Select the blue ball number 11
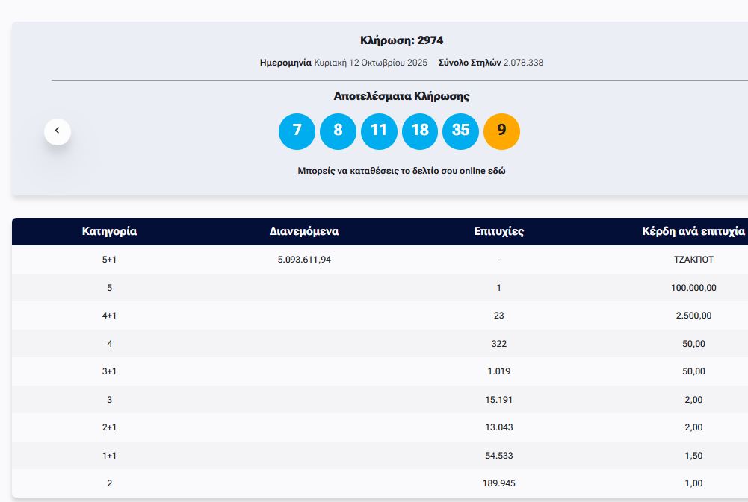The height and width of the screenshot is (502, 748). tap(379, 131)
